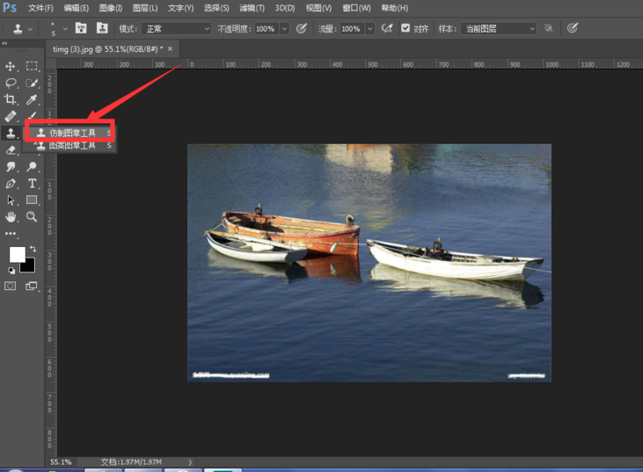Open the 样本 当前图层 dropdown
Viewport: 643px width, 472px height.
tap(498, 29)
